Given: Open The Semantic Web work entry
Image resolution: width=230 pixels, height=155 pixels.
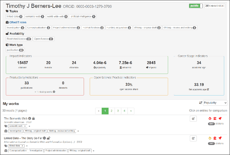Looking at the screenshot, I should coord(16,118).
